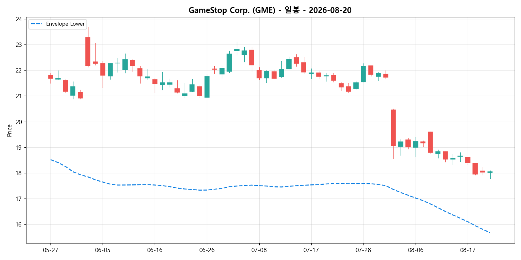The height and width of the screenshot is (260, 521).
Task: Click the 17 price axis label
Action: coord(19,199)
